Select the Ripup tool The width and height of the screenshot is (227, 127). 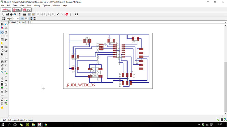click(x=6, y=73)
